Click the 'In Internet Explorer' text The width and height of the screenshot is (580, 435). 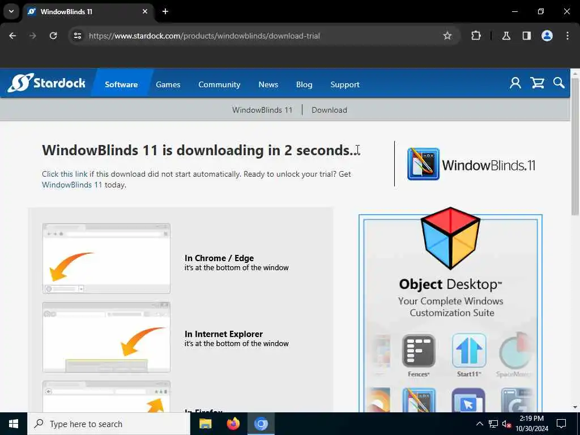click(223, 334)
